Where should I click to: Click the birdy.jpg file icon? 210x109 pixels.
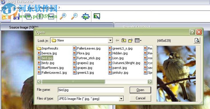39,63
